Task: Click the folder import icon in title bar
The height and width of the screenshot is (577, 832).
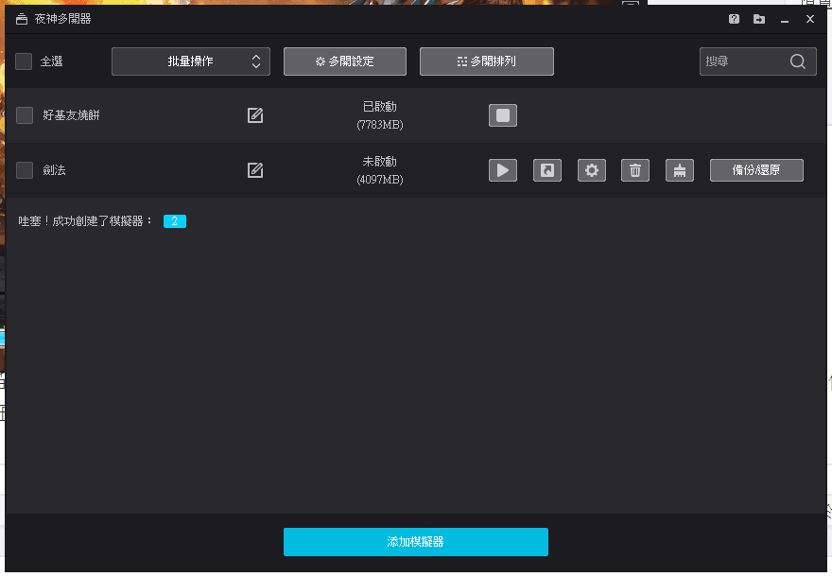Action: pyautogui.click(x=759, y=19)
